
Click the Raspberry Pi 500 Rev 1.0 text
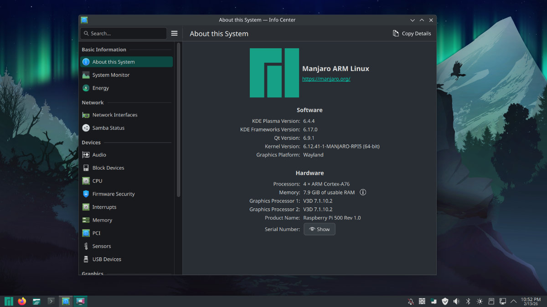[332, 218]
